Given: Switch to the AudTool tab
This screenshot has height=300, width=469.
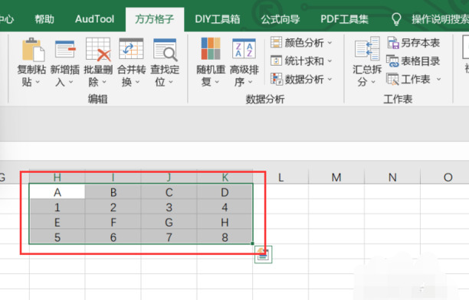Looking at the screenshot, I should 94,19.
